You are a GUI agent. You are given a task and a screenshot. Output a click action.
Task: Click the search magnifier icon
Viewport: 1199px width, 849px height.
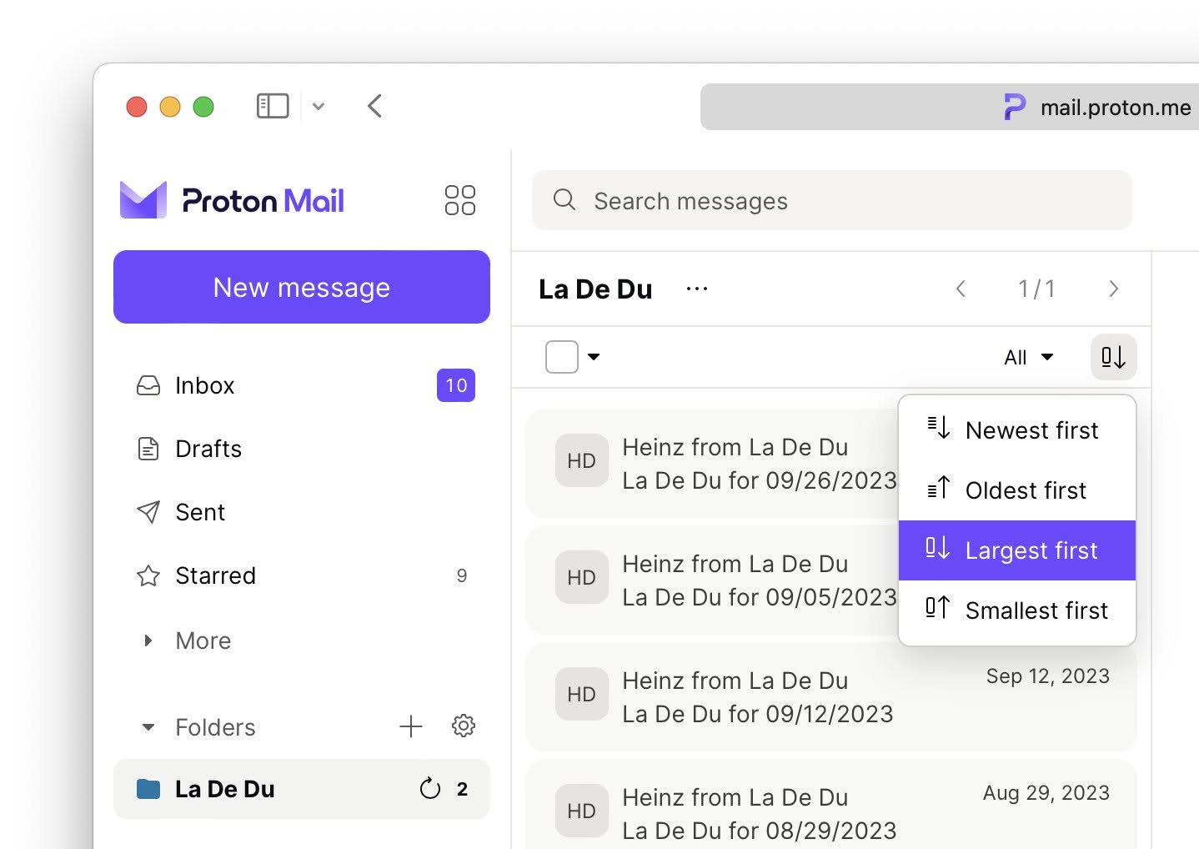(x=564, y=199)
